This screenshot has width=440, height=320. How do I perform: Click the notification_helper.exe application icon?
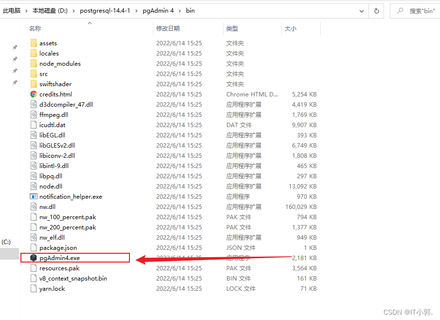[x=34, y=196]
